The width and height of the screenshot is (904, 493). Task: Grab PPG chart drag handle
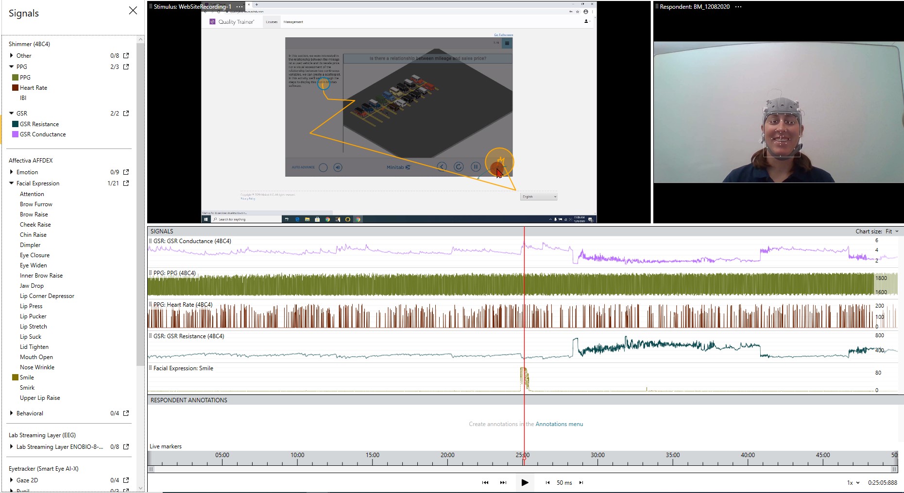[x=151, y=273]
